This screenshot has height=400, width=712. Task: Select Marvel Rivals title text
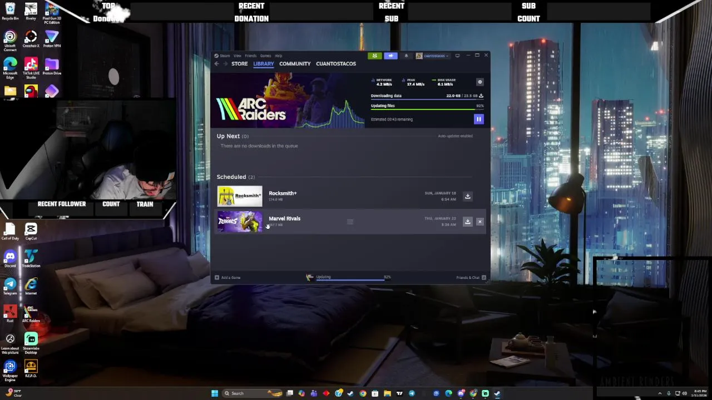click(x=284, y=218)
